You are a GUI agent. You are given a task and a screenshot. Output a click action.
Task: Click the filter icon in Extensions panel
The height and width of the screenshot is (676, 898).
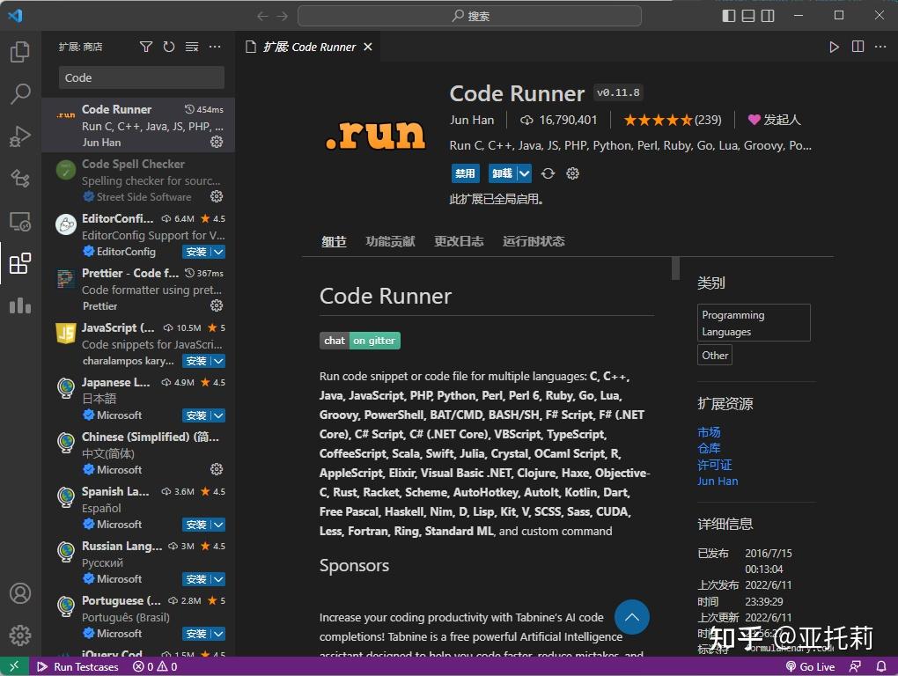146,47
